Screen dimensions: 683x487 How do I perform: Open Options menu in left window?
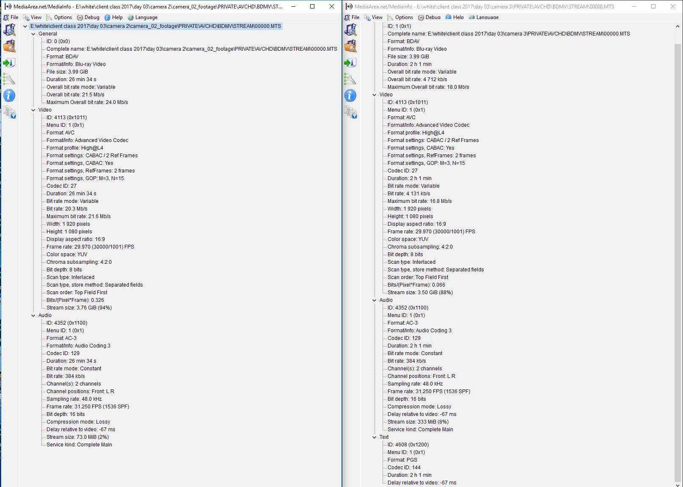(59, 17)
